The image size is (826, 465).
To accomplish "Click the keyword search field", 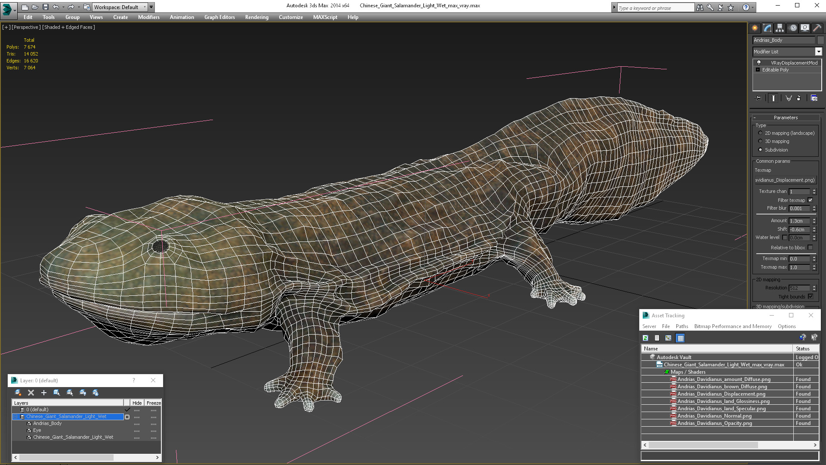I will (x=655, y=8).
